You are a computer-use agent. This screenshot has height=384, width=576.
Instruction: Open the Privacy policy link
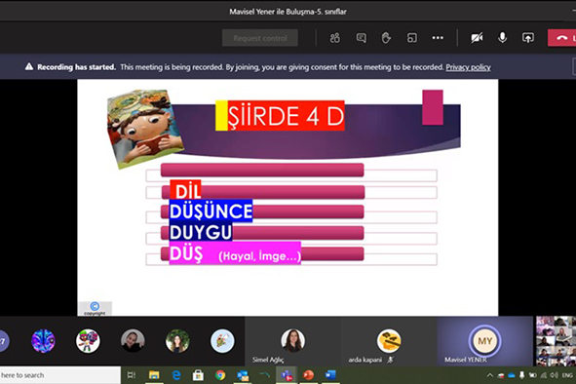(x=468, y=67)
